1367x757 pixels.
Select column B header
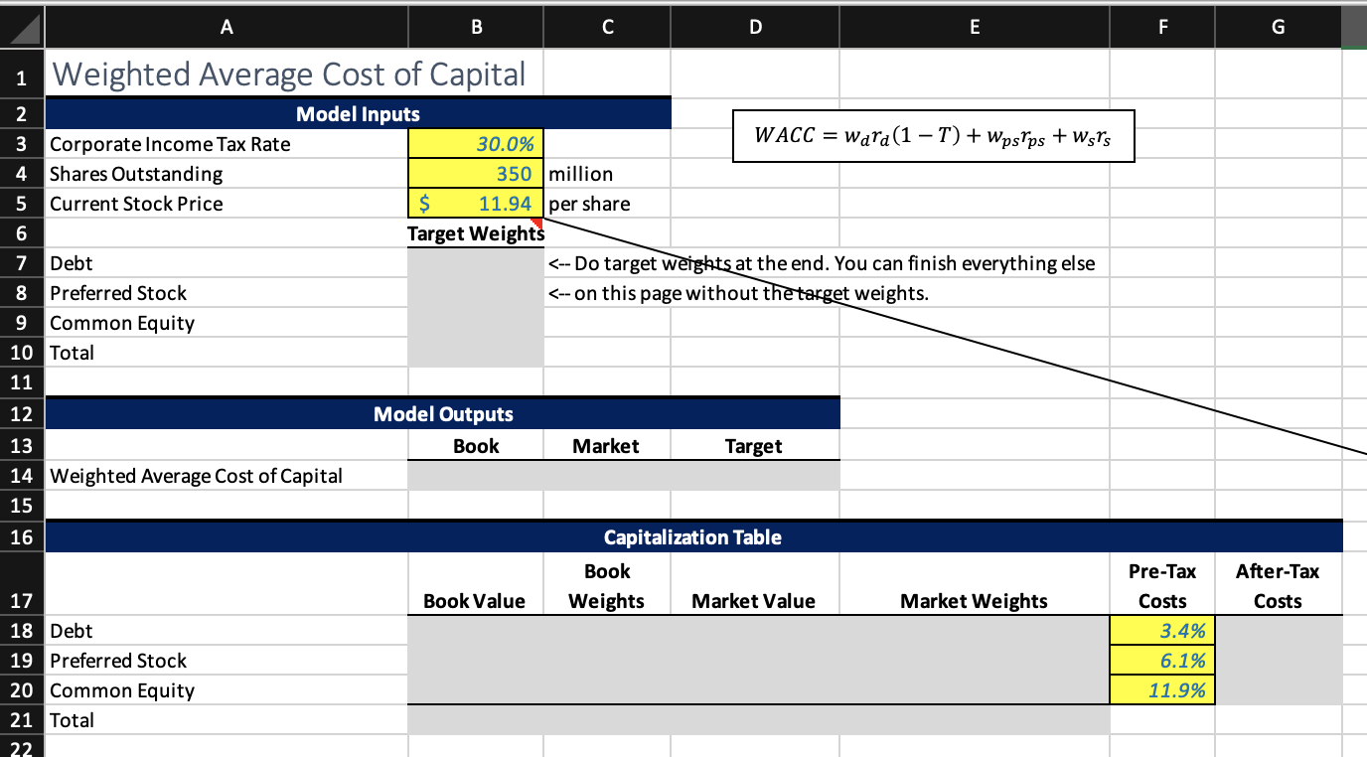[x=476, y=29]
